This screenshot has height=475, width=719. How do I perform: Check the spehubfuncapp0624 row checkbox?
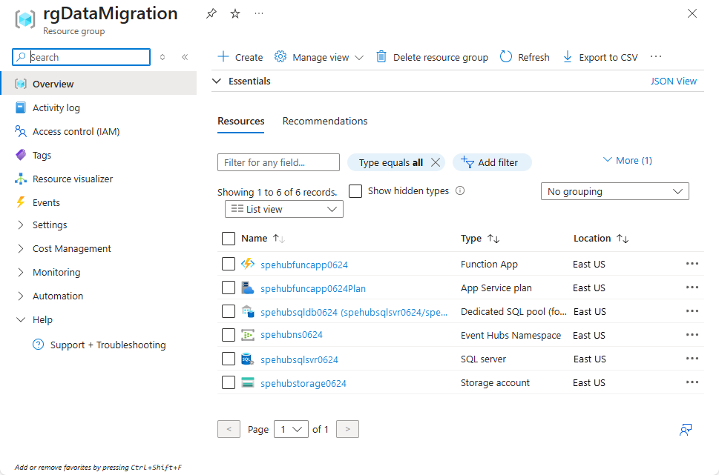pyautogui.click(x=229, y=264)
